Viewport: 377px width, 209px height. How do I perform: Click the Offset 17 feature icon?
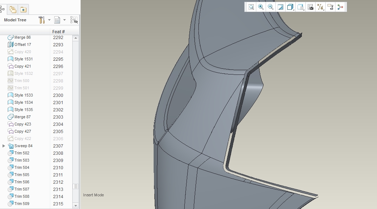10,44
